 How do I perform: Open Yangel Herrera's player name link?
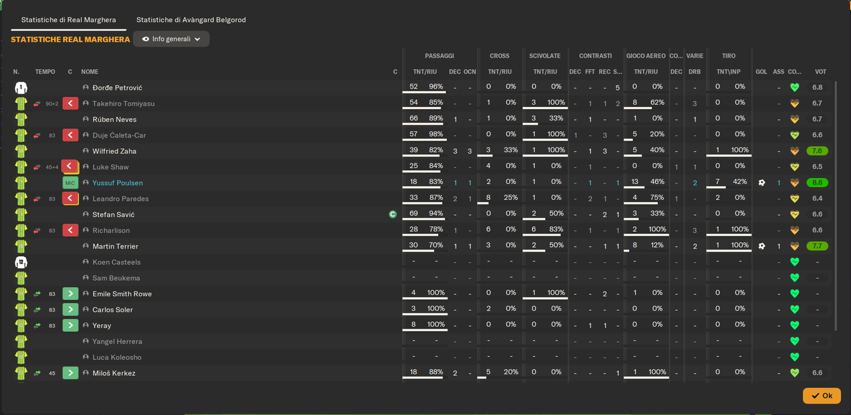coord(117,341)
